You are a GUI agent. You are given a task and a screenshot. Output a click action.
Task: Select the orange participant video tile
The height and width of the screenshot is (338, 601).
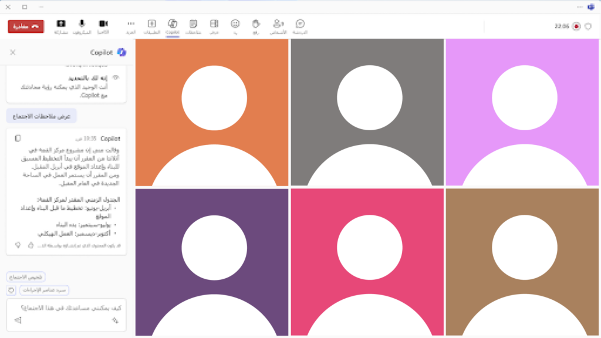pos(212,112)
